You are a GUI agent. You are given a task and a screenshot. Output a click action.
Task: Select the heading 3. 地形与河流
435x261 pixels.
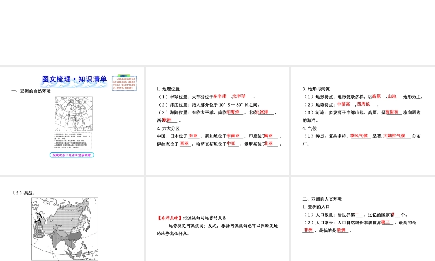[x=316, y=89]
